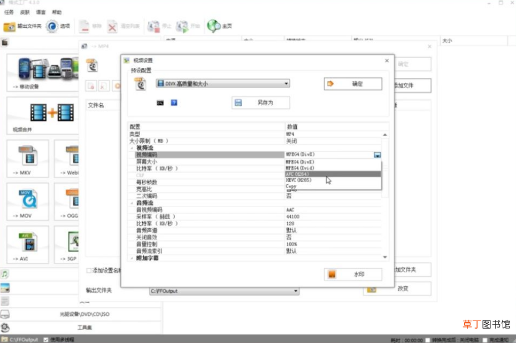The image size is (516, 343).
Task: Choose the OGG format tile
Action: click(66, 201)
